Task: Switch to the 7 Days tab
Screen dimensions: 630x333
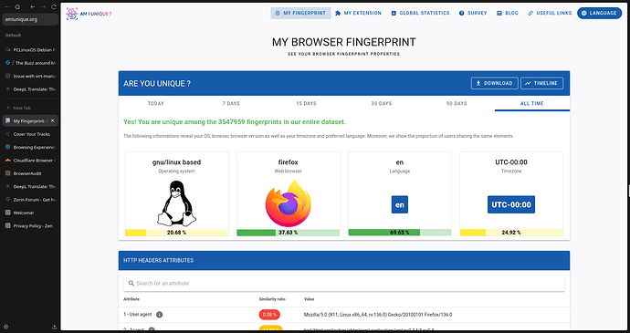Action: [231, 103]
